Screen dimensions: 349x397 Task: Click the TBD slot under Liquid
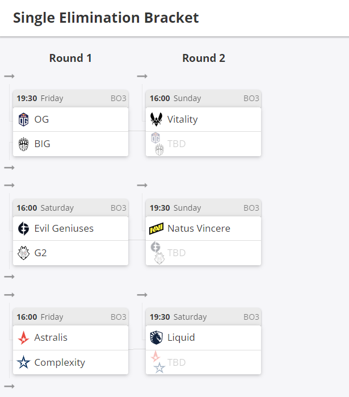[176, 362]
